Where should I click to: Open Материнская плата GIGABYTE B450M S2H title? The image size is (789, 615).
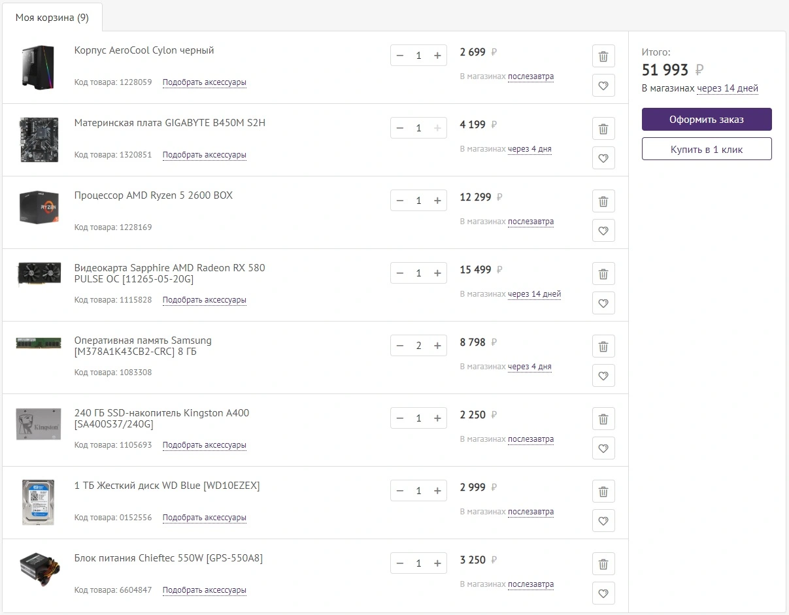click(x=170, y=123)
